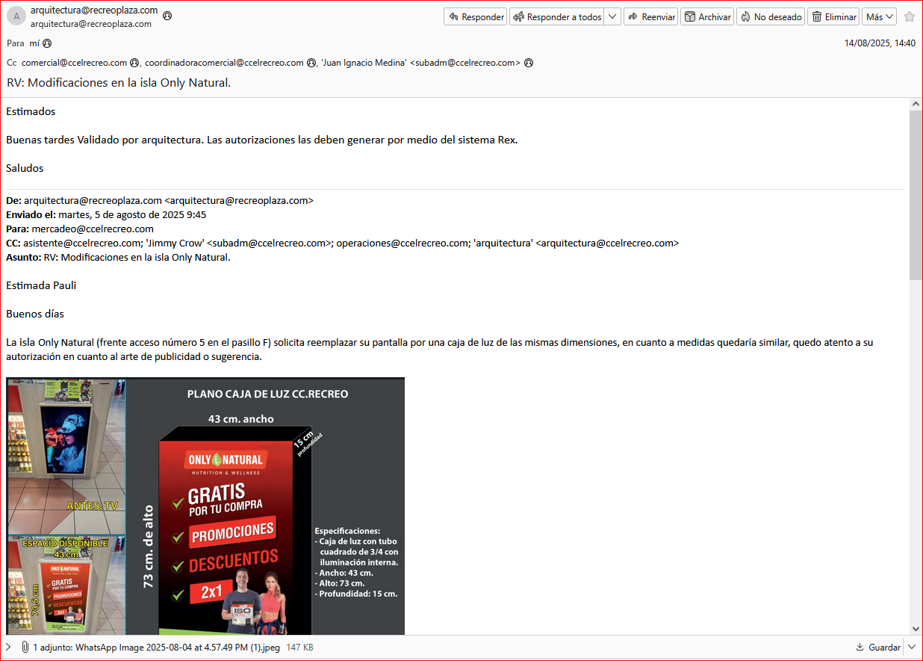Select the CC recipient comercial@ccelrecreo.com
The height and width of the screenshot is (661, 923).
point(74,63)
